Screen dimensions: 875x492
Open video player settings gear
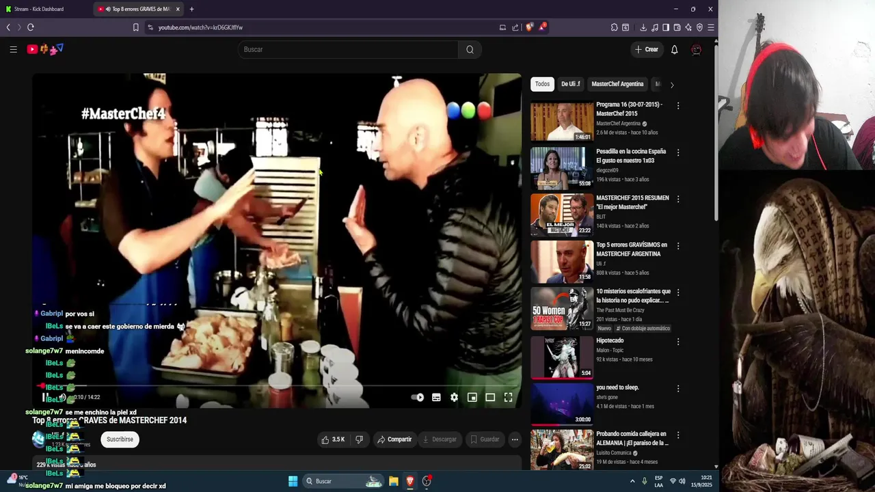point(454,397)
